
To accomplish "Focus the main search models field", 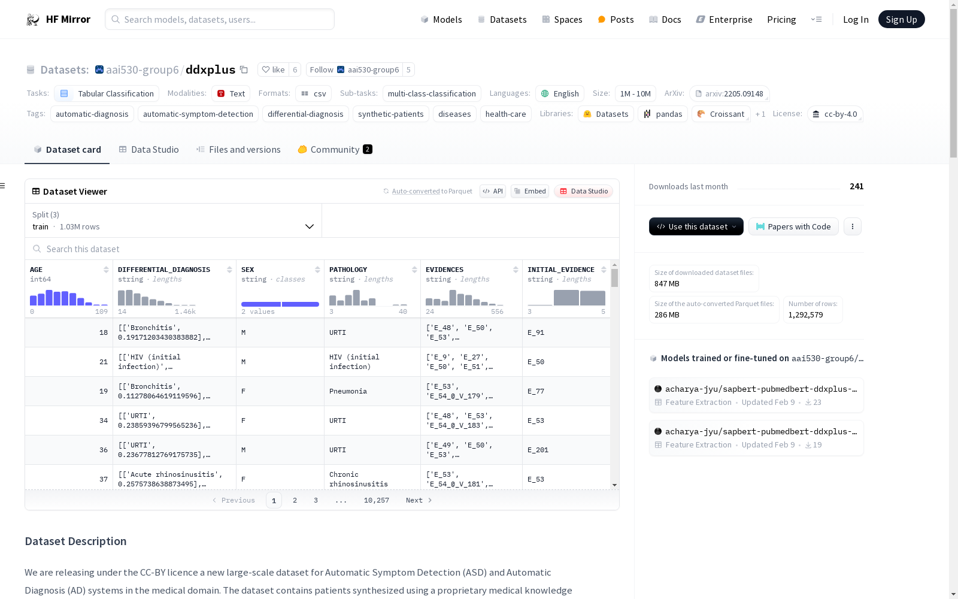I will tap(220, 19).
